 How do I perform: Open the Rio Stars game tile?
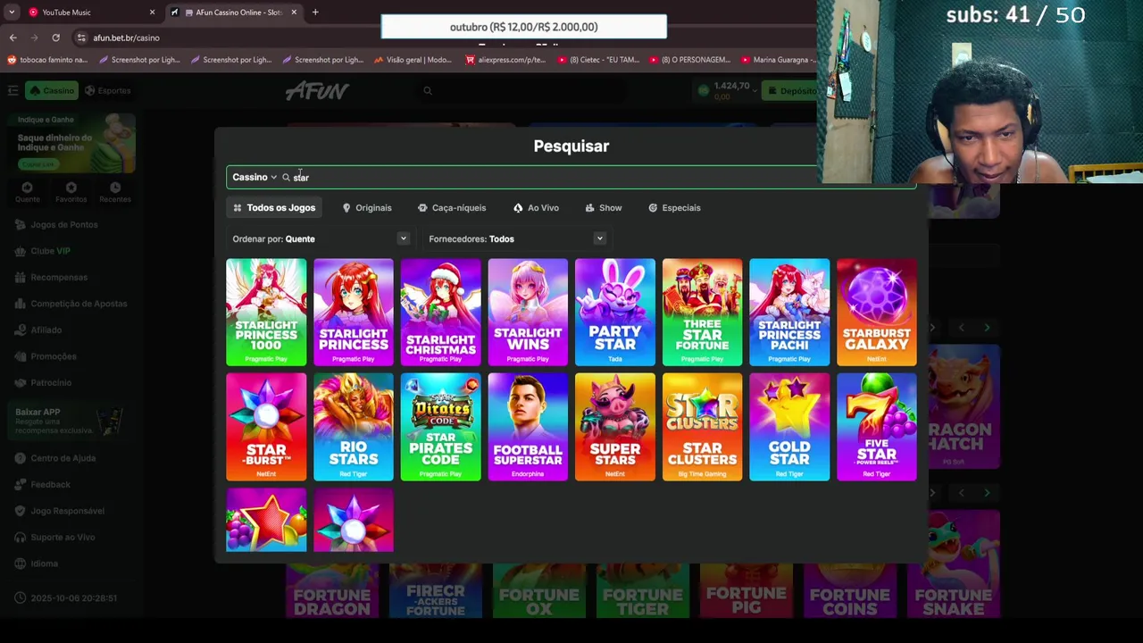[x=354, y=427]
